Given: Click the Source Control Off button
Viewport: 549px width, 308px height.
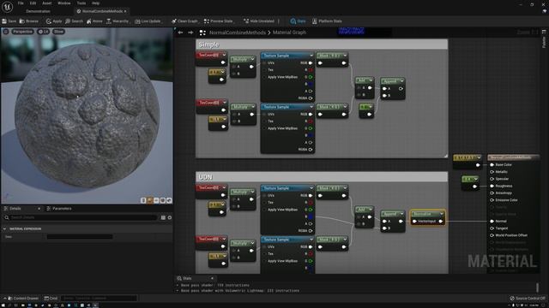Looking at the screenshot, I should click(528, 299).
